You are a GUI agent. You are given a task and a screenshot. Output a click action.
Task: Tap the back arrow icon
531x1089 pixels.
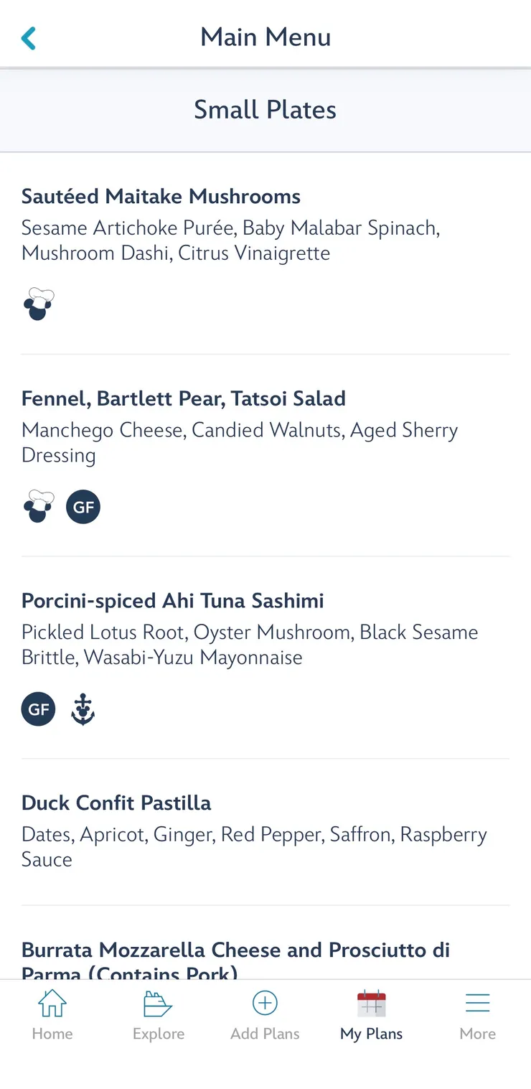tap(29, 37)
